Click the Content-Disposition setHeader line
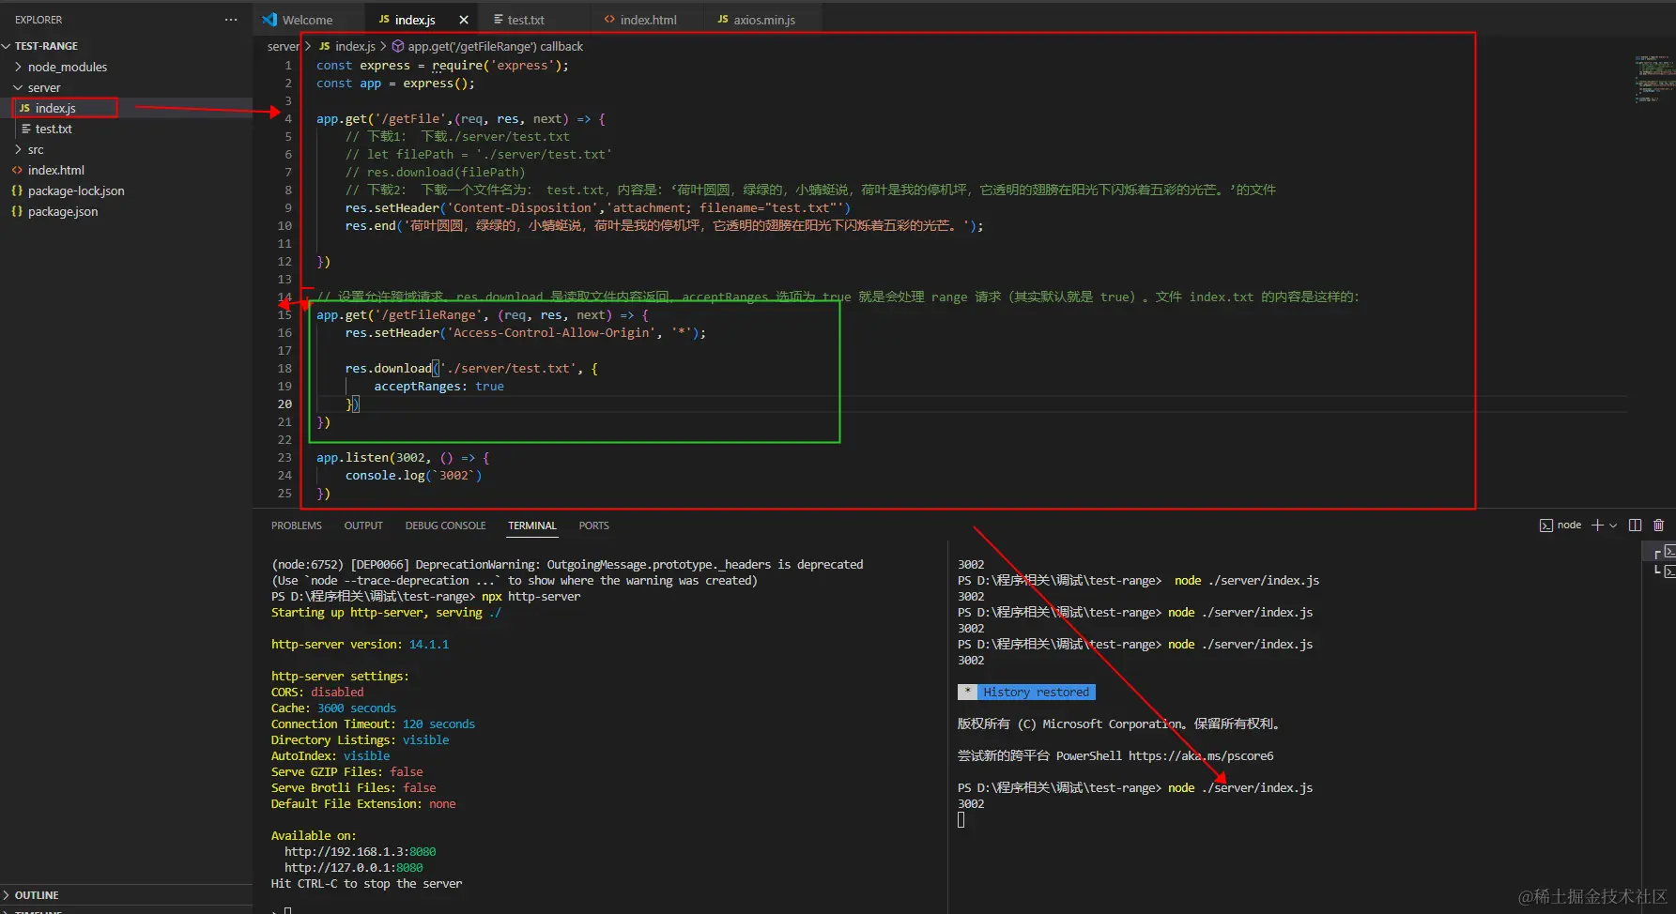 point(597,207)
